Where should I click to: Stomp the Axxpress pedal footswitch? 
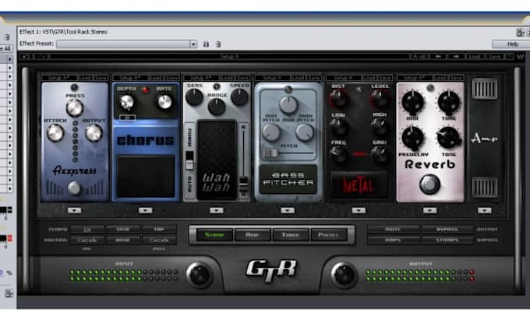click(x=74, y=188)
